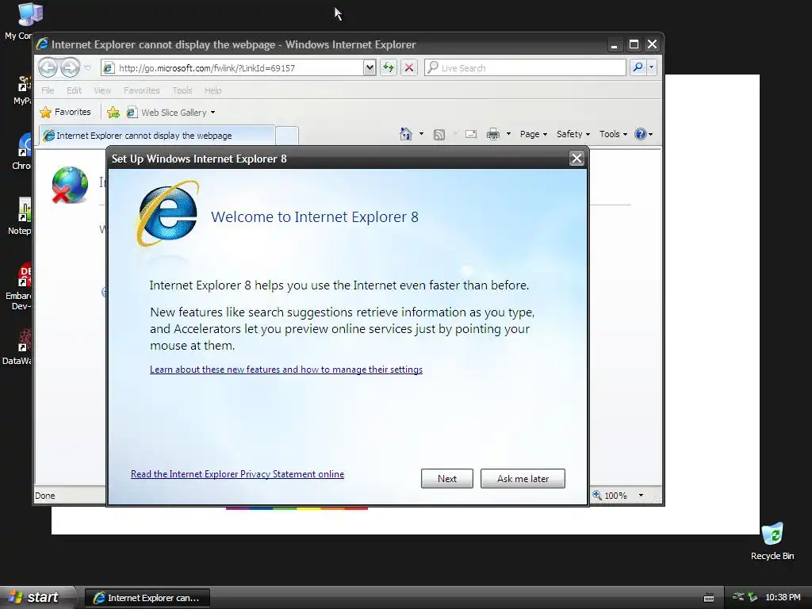Click the 100% zoom level button
Image resolution: width=812 pixels, height=609 pixels.
(611, 496)
